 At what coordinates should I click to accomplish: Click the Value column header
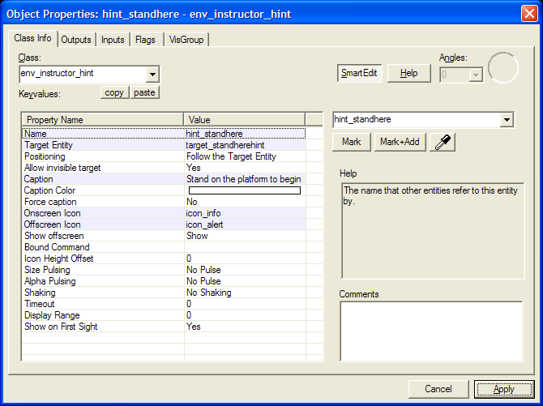coord(245,120)
